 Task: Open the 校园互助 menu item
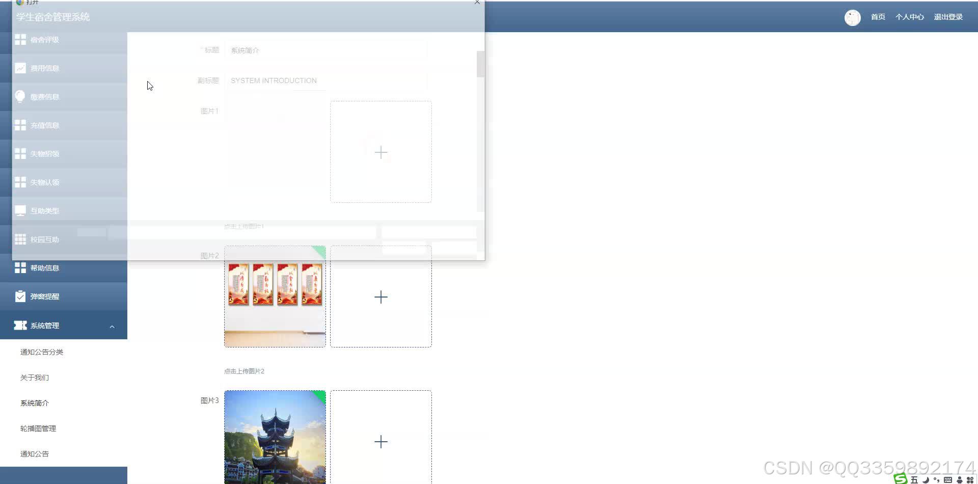(64, 239)
